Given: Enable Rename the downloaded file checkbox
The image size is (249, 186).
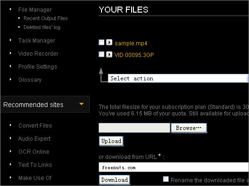Looking at the screenshot, I should coord(166,179).
